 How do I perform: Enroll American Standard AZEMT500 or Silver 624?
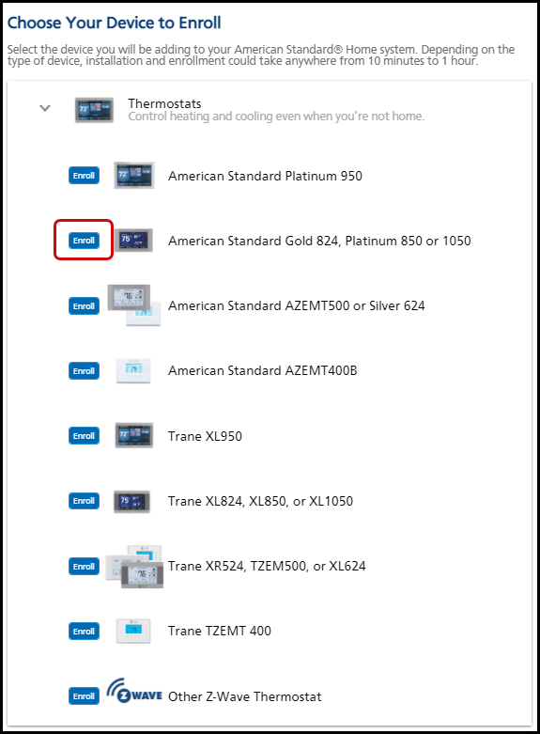click(84, 305)
